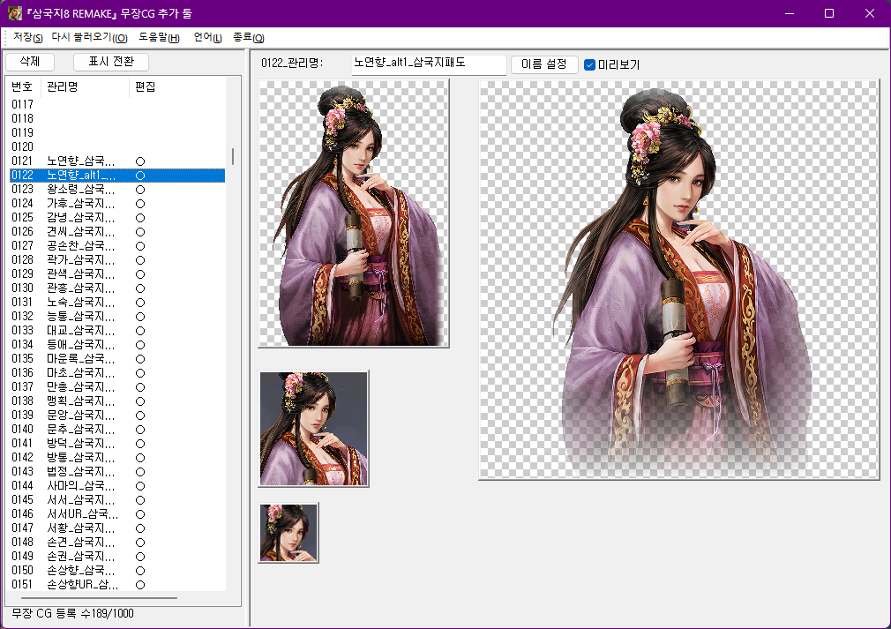Click the 삭제 delete button

29,62
